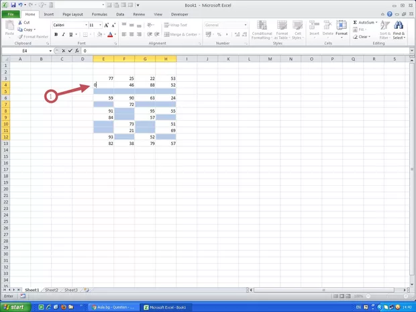
Task: Click the Fill button in Editing group
Action: (360, 30)
